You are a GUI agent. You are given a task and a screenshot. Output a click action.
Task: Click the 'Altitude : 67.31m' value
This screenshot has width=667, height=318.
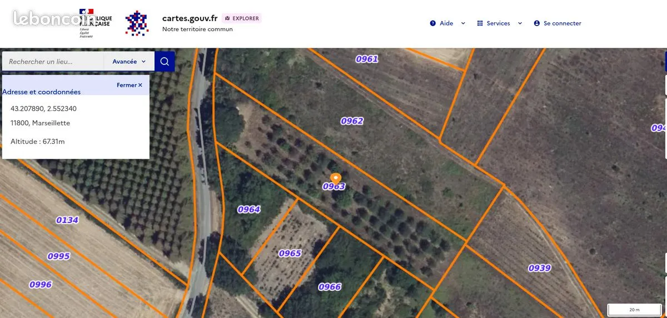point(38,142)
